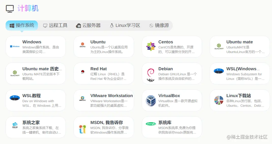Click the VMware Workstation title

[x=111, y=96]
